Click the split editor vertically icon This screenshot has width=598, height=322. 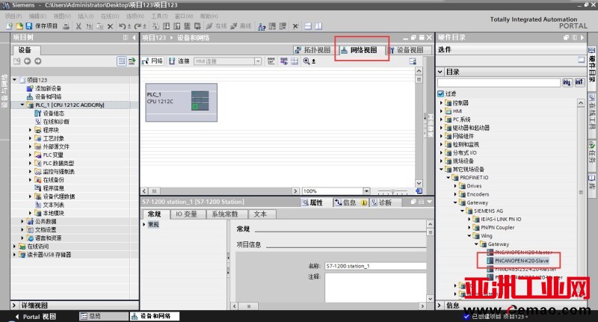[x=319, y=26]
